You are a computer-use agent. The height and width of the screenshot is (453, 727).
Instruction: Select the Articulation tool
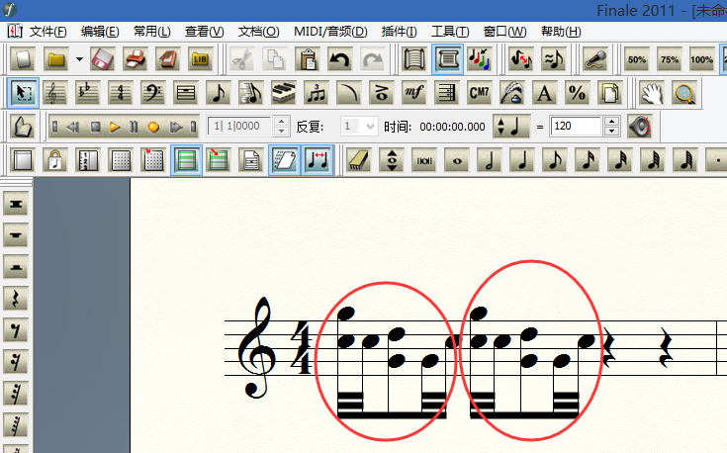[381, 93]
